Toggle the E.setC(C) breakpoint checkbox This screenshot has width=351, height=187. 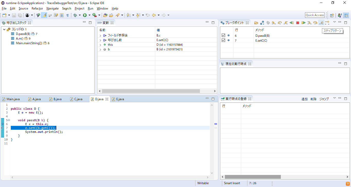(223, 40)
